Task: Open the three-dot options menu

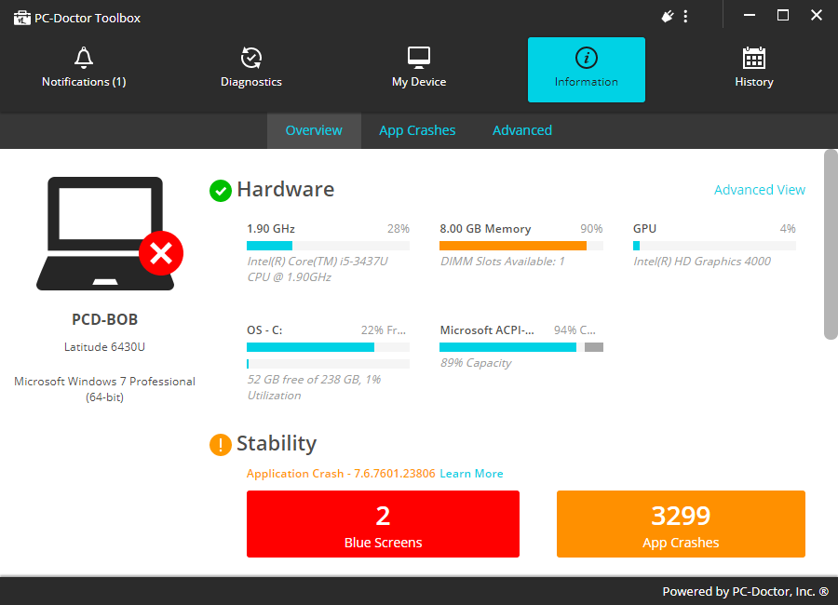Action: [x=685, y=16]
